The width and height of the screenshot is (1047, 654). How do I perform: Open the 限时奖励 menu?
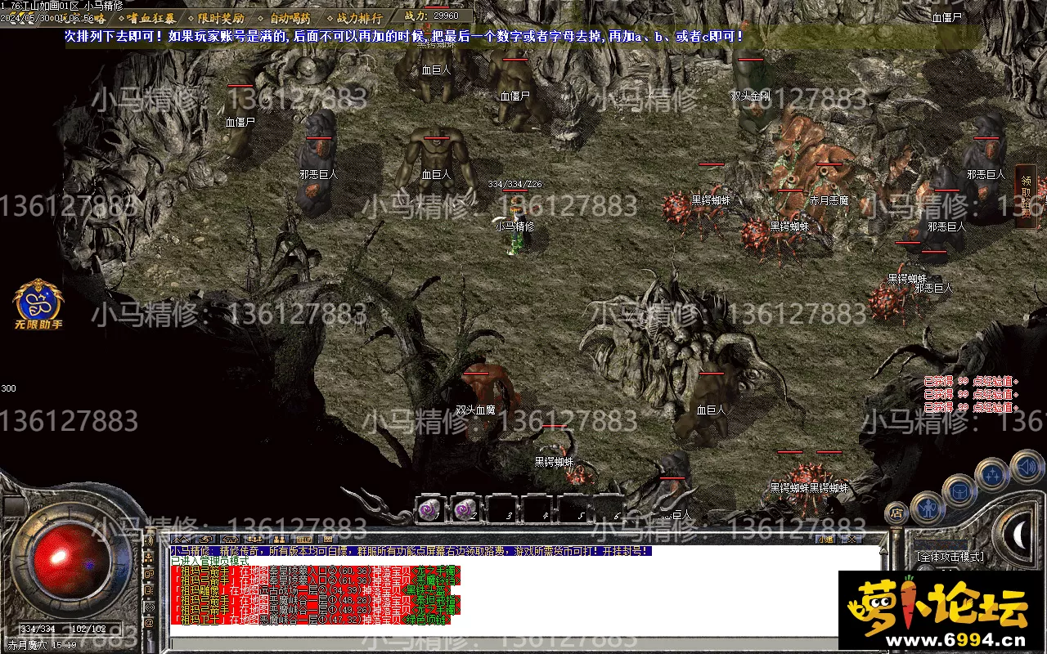coord(216,17)
